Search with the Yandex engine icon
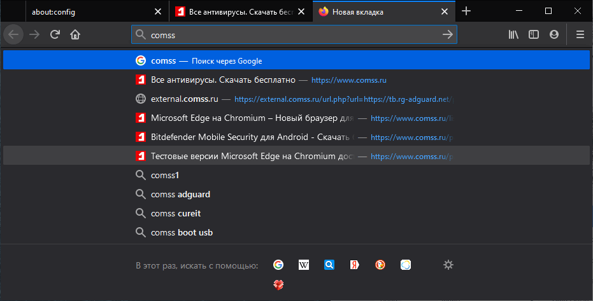 pos(355,265)
